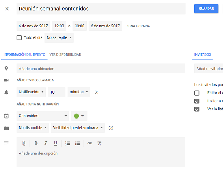This screenshot has width=223, height=170.
Task: Remove formatting from the description
Action: (x=99, y=143)
